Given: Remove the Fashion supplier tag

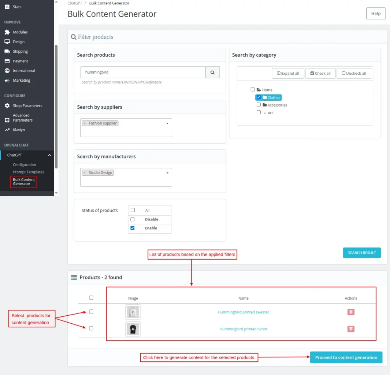Looking at the screenshot, I should click(x=85, y=123).
